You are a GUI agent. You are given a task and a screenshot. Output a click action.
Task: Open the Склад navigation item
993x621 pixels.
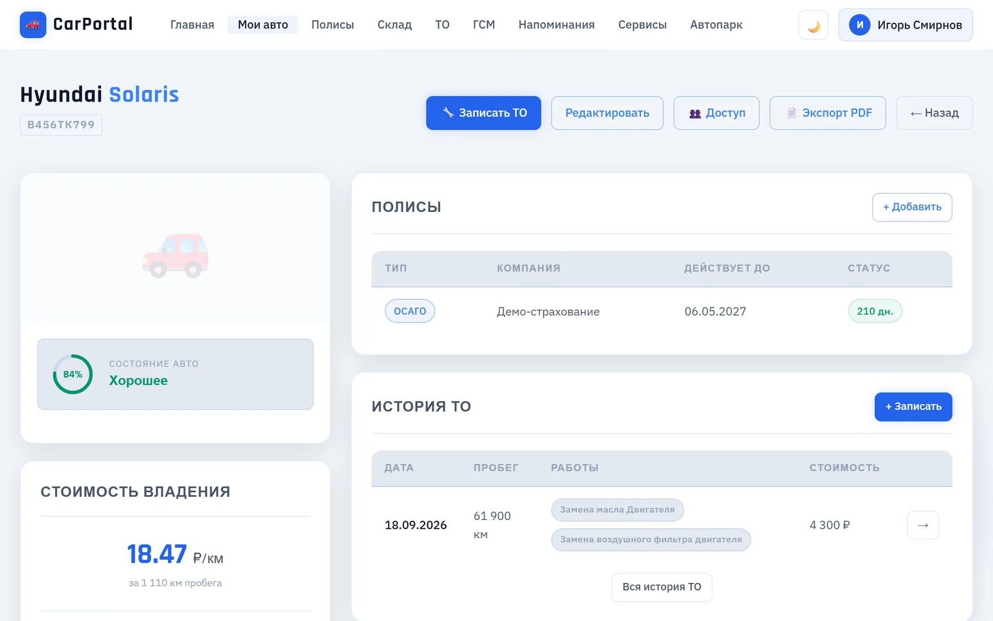[394, 25]
